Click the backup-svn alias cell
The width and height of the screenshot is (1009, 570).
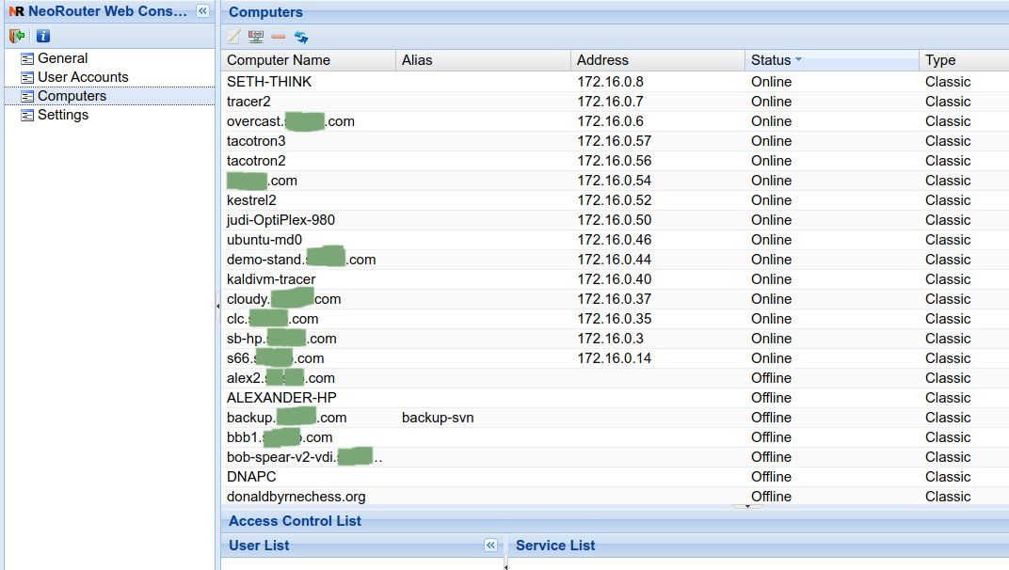tap(438, 418)
